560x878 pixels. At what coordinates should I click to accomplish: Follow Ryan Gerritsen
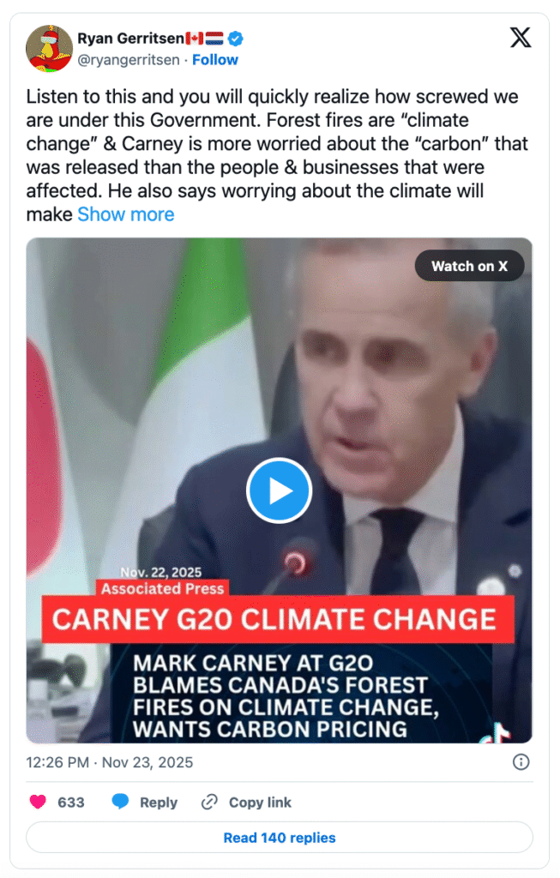[215, 60]
